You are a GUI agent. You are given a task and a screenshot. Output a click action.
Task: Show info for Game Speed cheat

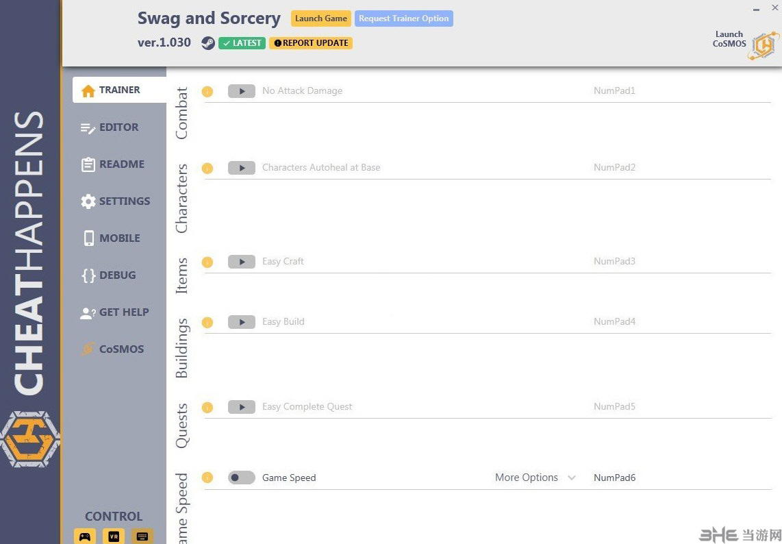pyautogui.click(x=207, y=478)
